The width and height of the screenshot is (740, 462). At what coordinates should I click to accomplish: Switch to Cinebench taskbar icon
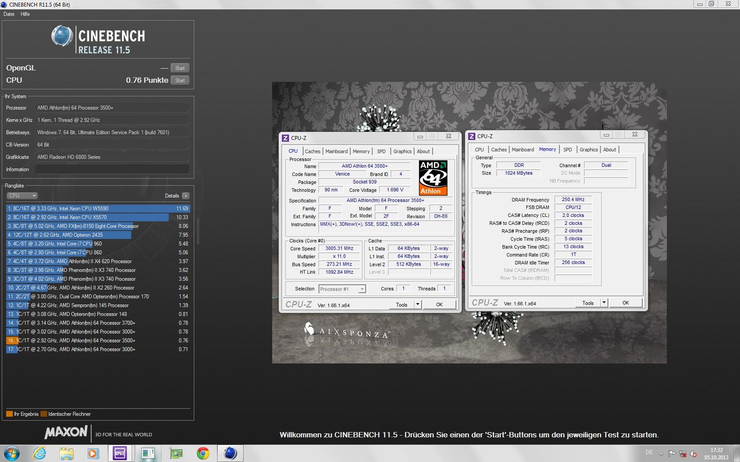click(230, 453)
